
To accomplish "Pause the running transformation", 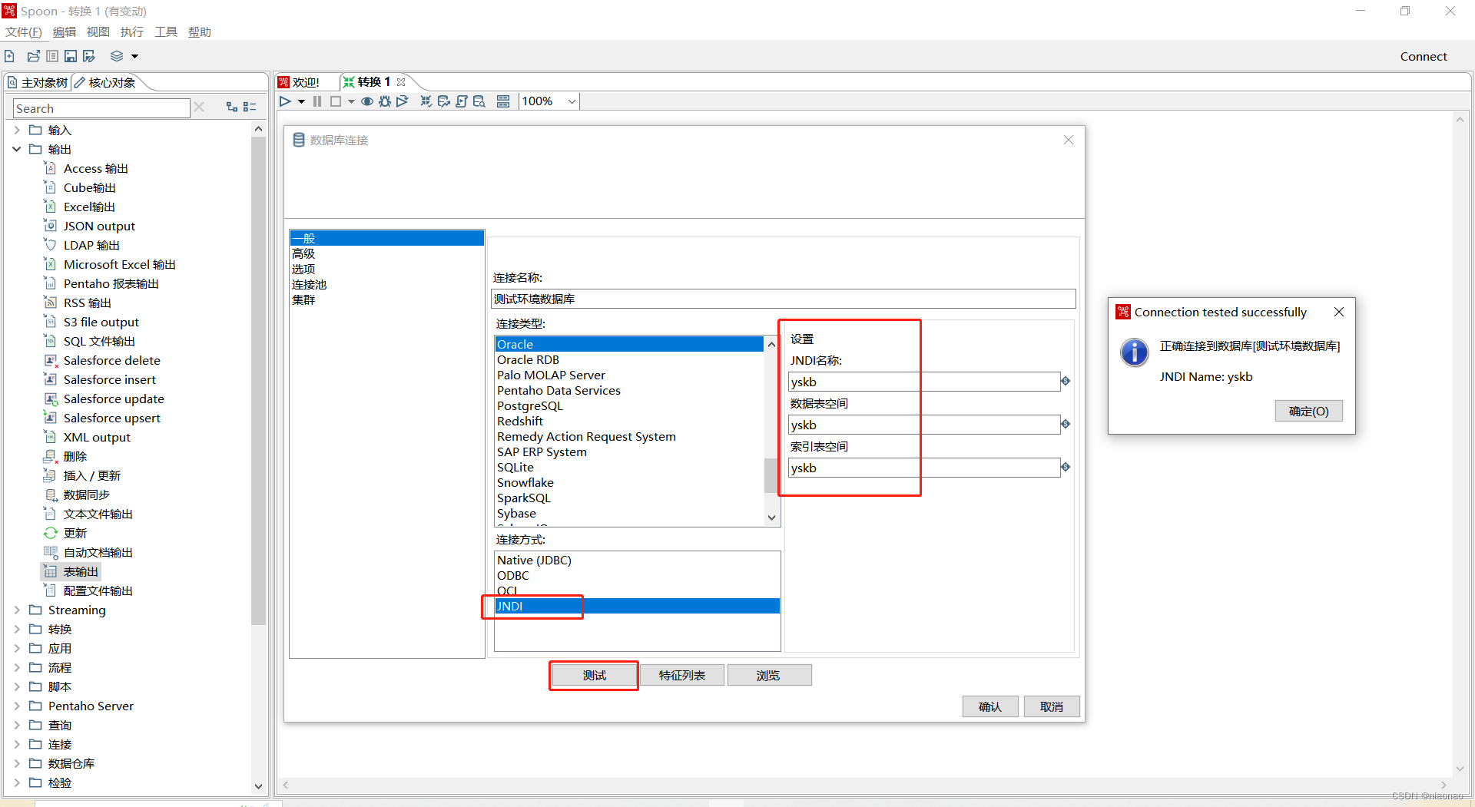I will pos(317,101).
